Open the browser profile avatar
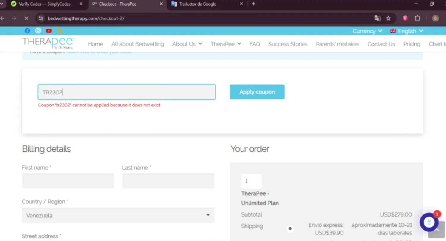 point(435,18)
